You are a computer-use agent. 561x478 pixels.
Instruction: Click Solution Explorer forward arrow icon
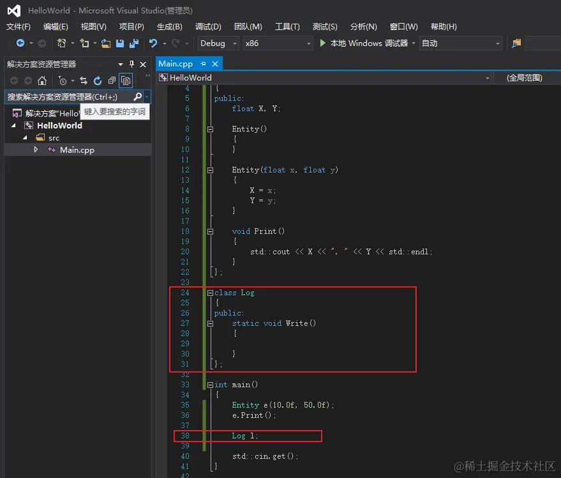click(x=28, y=81)
